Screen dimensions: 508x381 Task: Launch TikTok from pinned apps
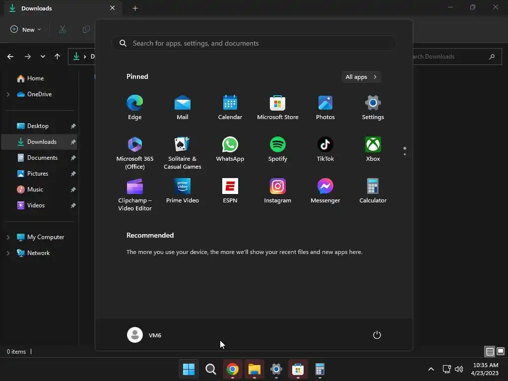pos(325,149)
